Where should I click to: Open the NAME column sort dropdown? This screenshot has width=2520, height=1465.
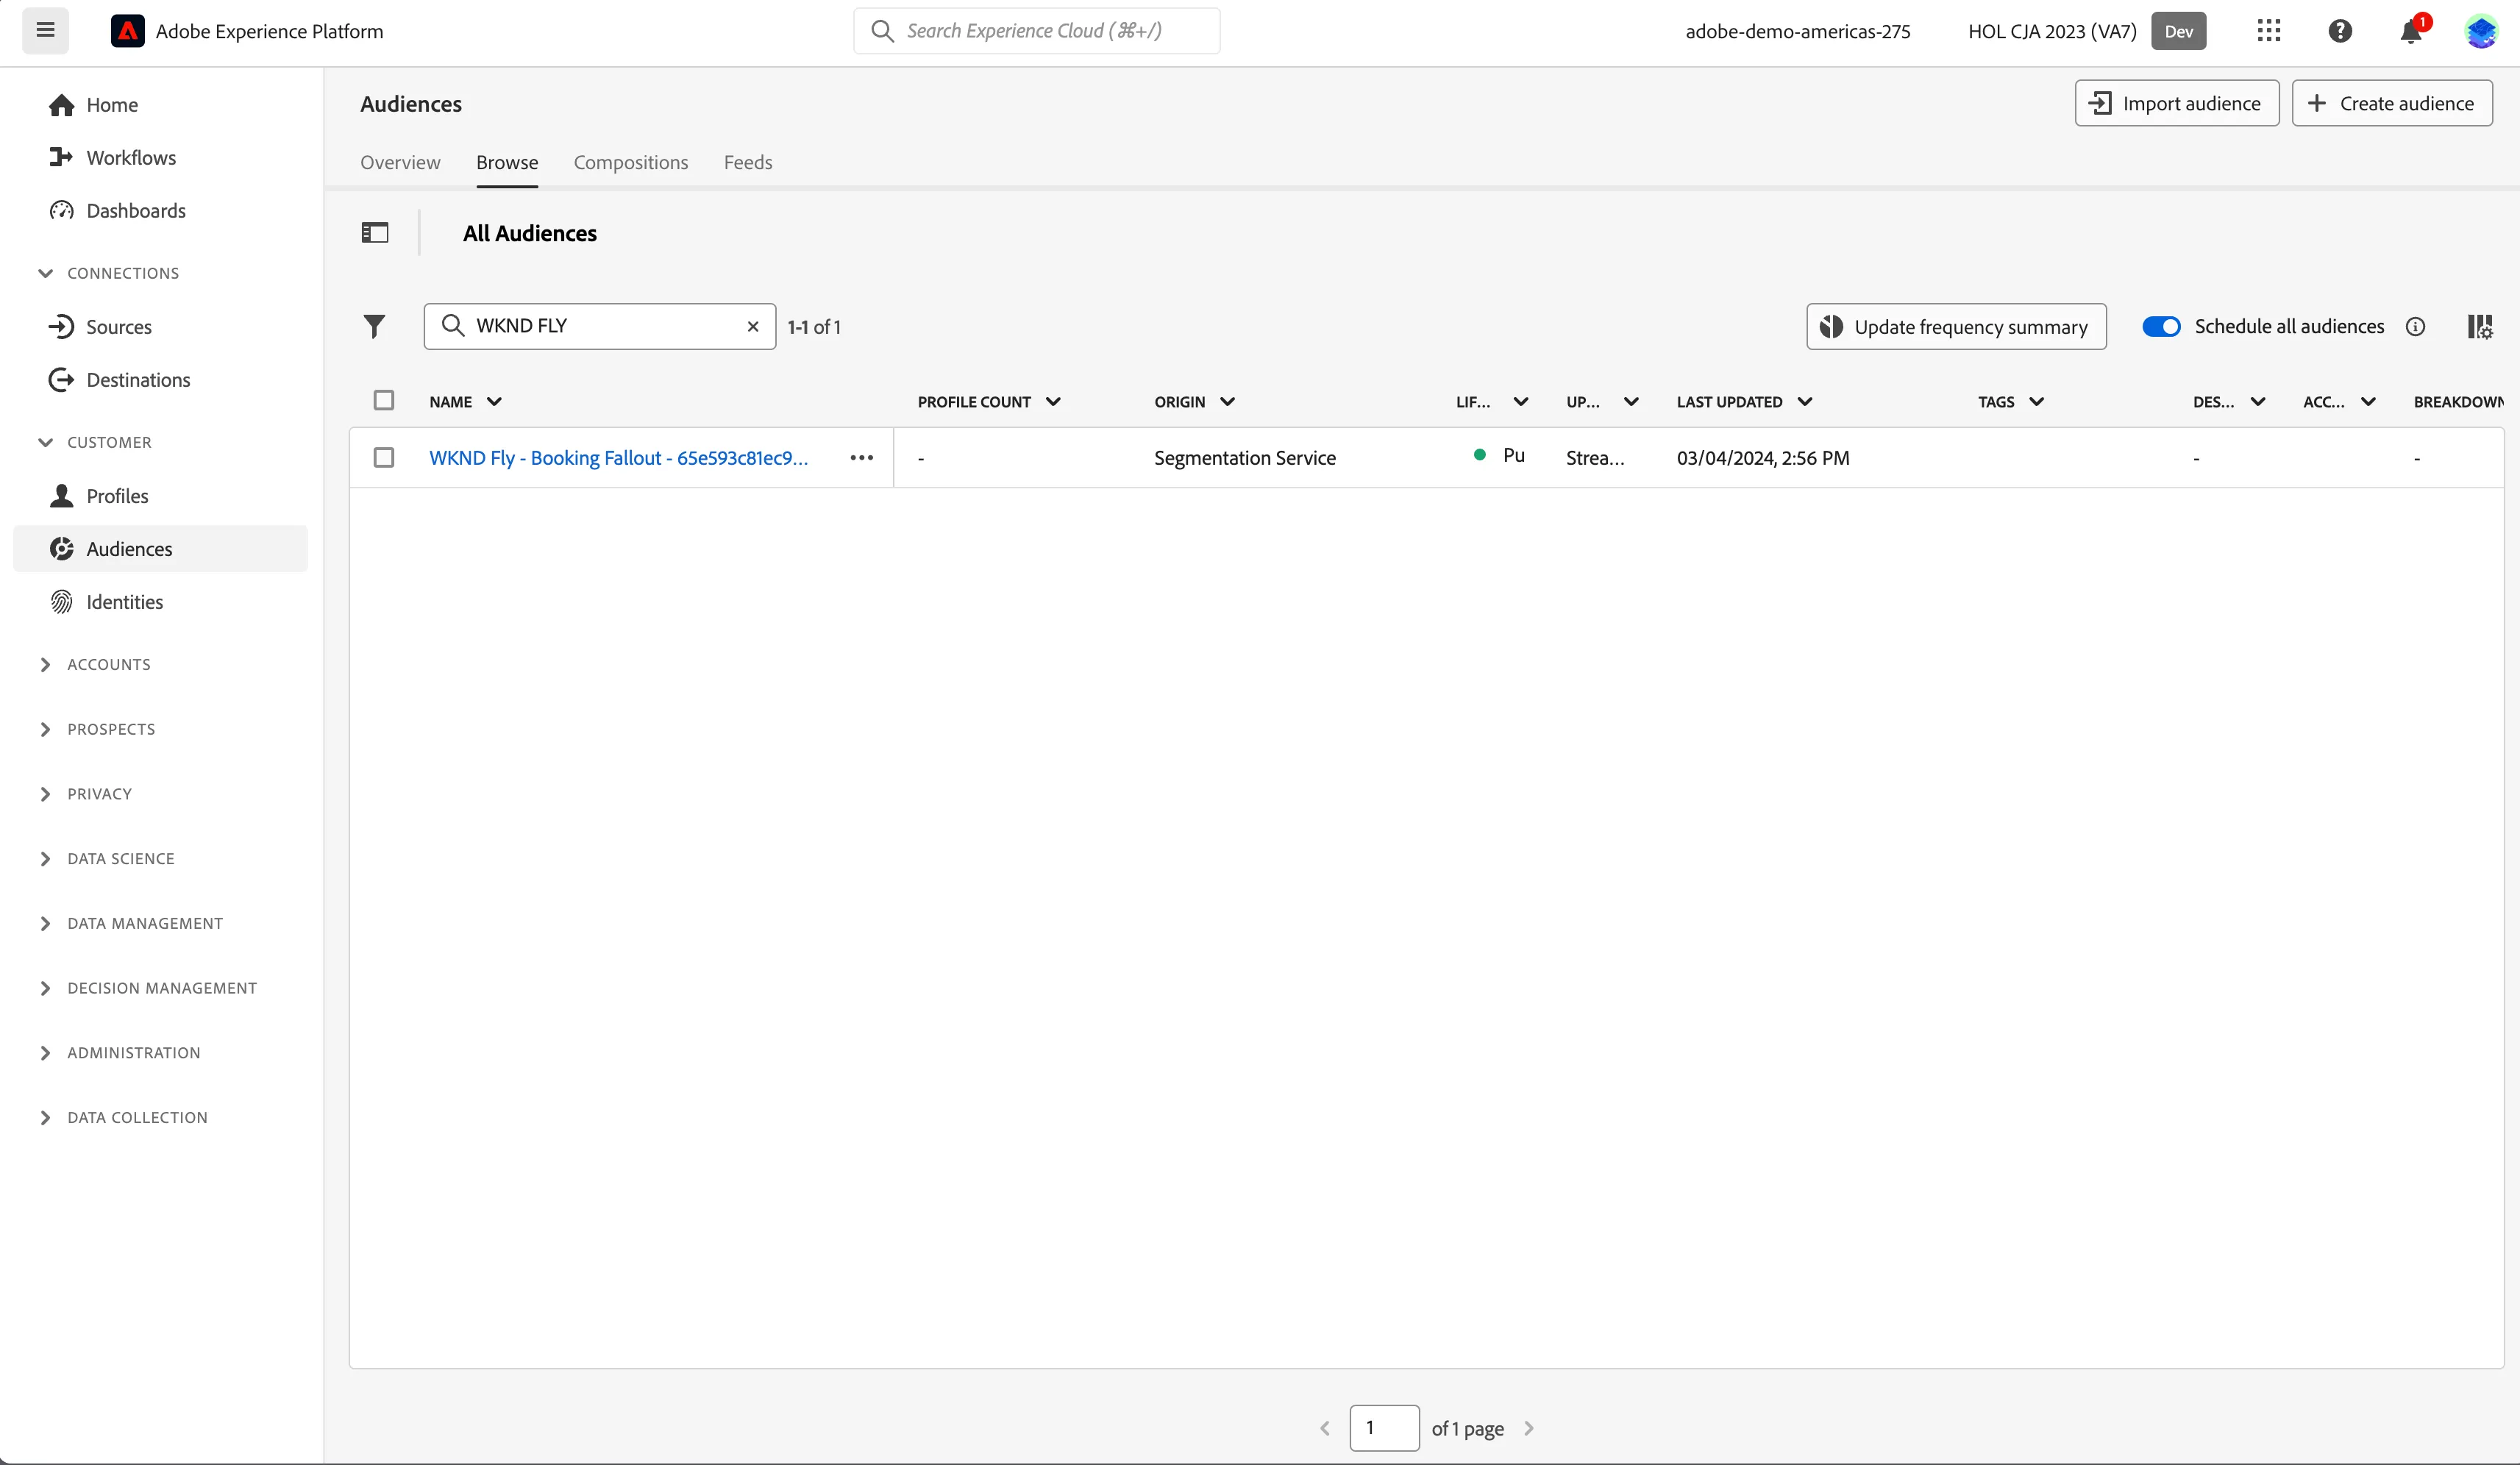tap(494, 401)
